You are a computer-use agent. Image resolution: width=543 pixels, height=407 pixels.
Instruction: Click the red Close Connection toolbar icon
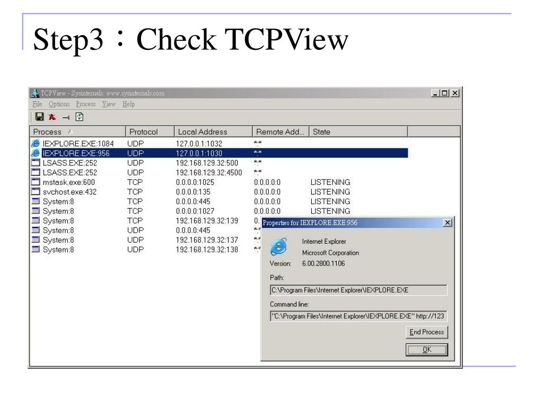click(x=52, y=117)
